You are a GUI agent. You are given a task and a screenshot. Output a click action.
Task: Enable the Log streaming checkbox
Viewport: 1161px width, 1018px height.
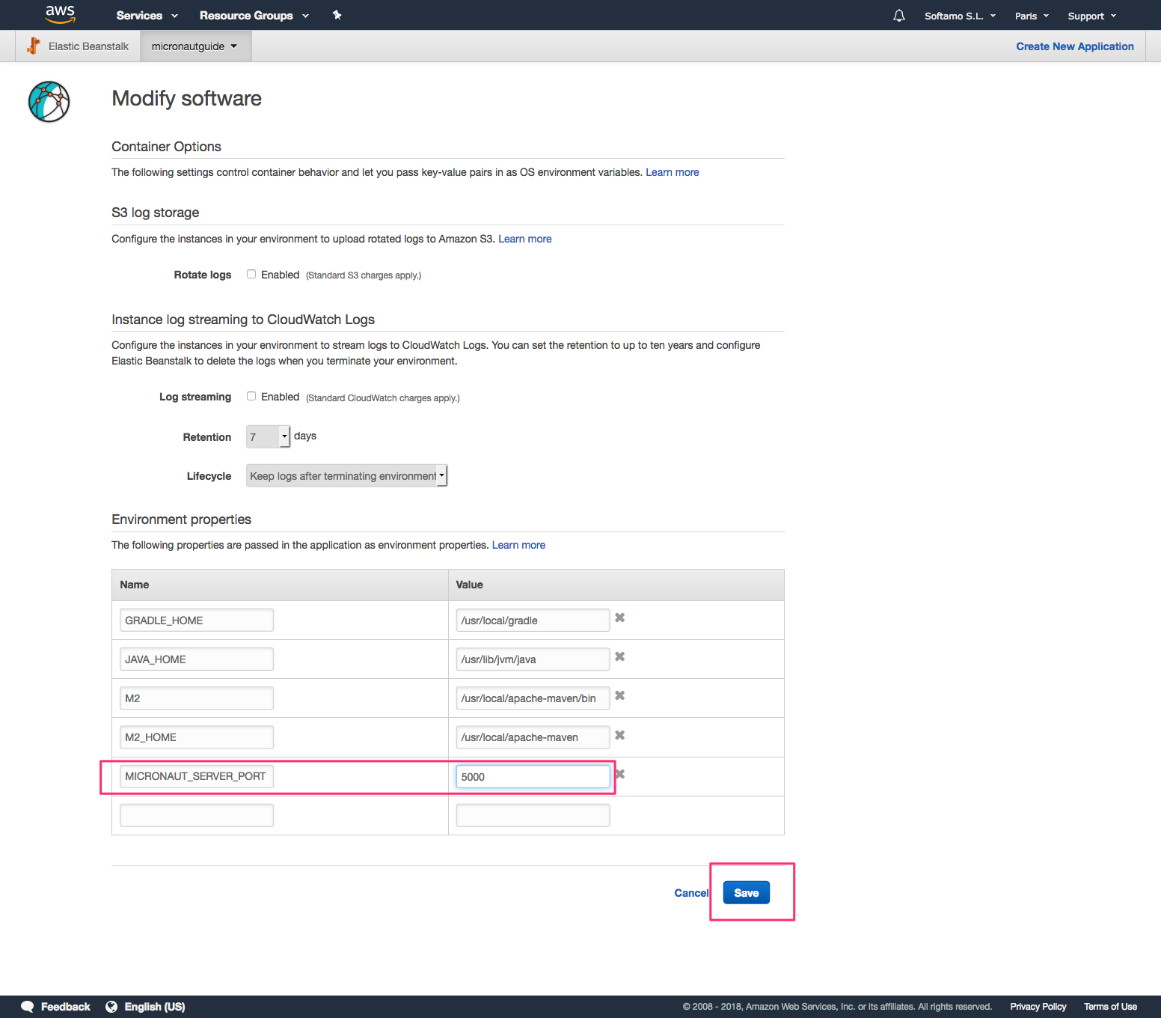[251, 397]
